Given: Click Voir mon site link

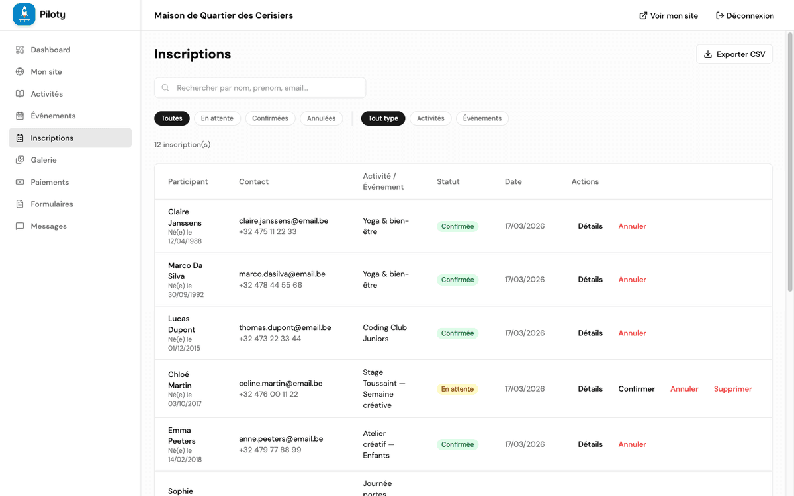Looking at the screenshot, I should [668, 15].
